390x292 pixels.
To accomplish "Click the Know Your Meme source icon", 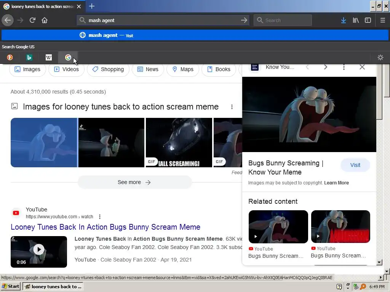I will 255,67.
